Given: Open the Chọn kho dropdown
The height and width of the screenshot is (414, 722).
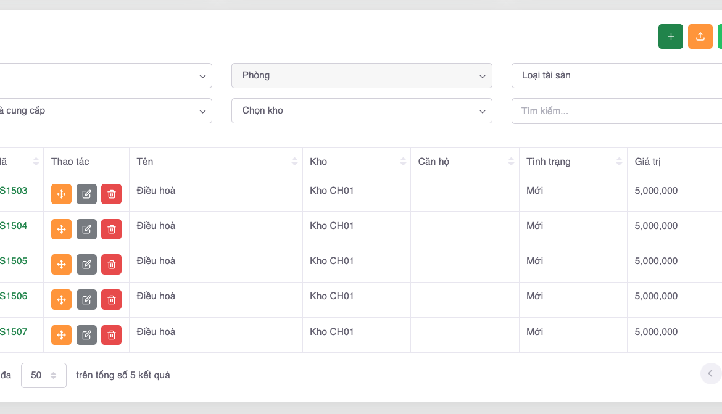Looking at the screenshot, I should (361, 110).
